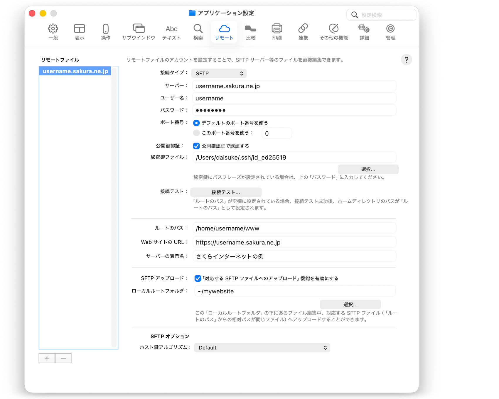Disable the SFTP upload feature checkbox

point(198,278)
